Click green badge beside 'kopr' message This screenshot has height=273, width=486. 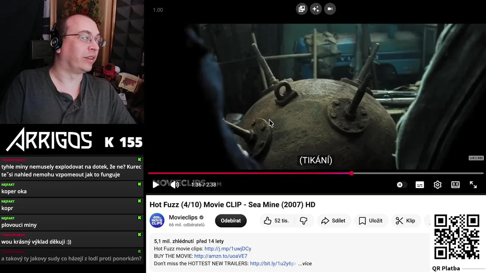pyautogui.click(x=140, y=201)
